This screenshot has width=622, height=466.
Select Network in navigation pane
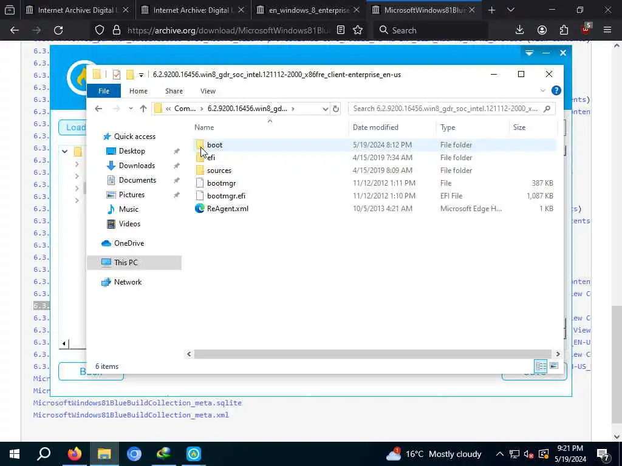coord(128,282)
